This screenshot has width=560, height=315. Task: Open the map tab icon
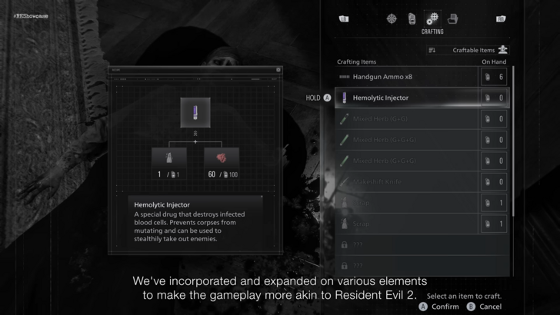(x=392, y=18)
